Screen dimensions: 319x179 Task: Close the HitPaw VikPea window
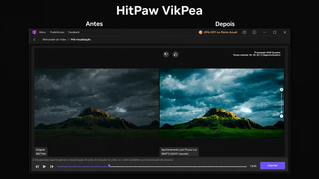285,32
